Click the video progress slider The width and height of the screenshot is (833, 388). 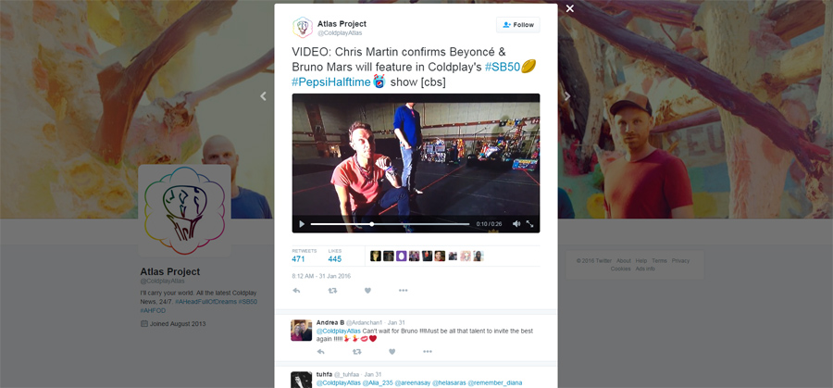tap(390, 224)
